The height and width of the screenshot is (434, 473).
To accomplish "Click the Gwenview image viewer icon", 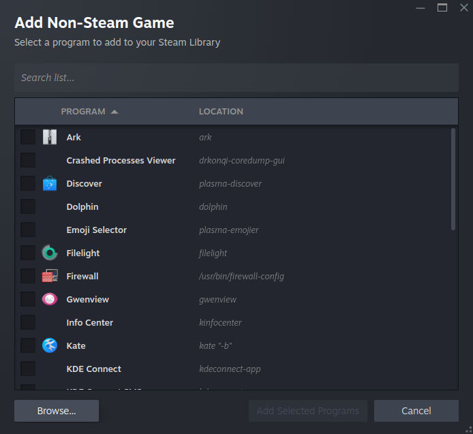I will coord(50,299).
